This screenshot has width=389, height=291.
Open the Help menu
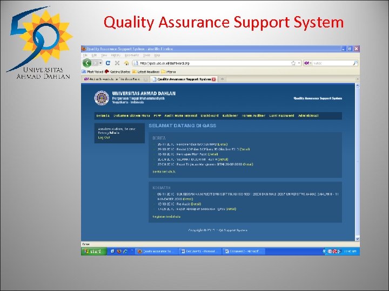157,55
